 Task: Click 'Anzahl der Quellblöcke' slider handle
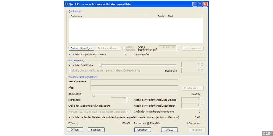click(x=100, y=65)
